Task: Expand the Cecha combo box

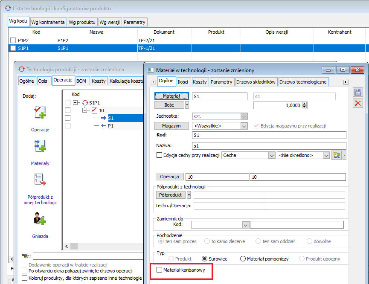Action: [x=271, y=156]
